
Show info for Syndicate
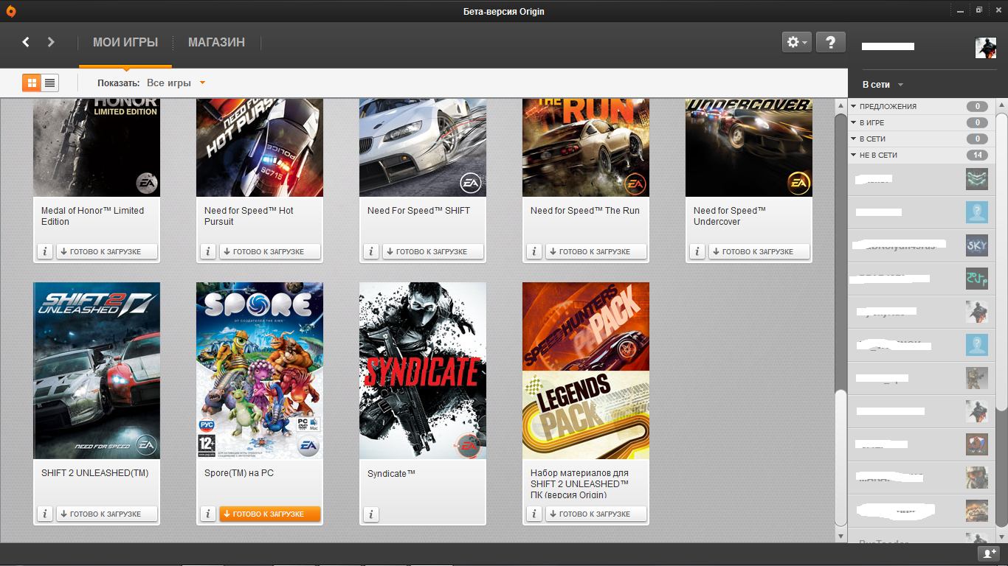(370, 514)
